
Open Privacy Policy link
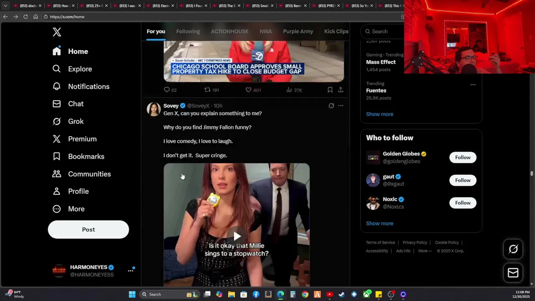click(x=415, y=242)
